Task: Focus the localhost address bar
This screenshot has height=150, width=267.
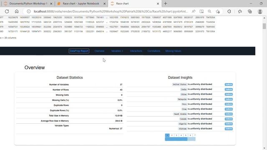Action: pos(111,11)
